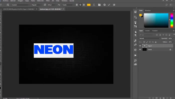
Task: Expand the Relleno value dropdown arrow
Action: [173, 42]
